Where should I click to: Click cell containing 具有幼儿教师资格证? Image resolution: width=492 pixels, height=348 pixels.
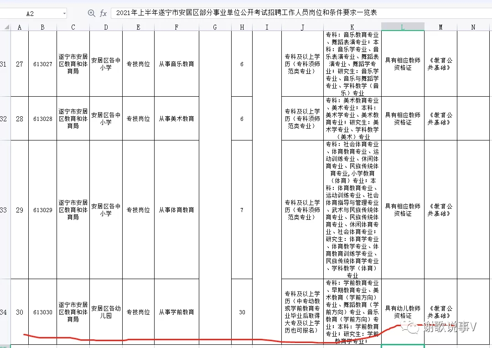[402, 312]
